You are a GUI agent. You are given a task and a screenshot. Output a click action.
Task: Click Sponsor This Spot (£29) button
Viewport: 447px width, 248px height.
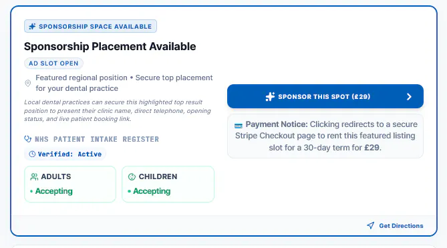pyautogui.click(x=325, y=96)
